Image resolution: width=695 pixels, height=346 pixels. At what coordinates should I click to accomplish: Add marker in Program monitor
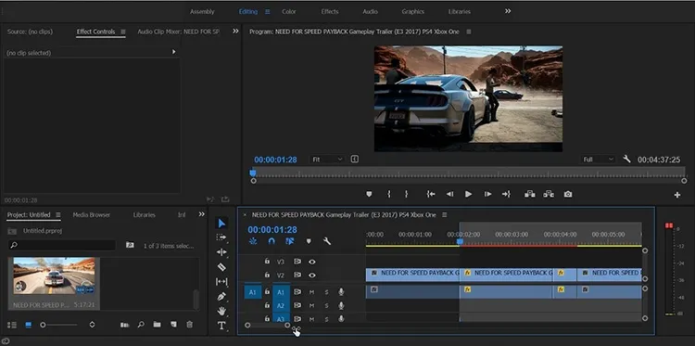click(x=369, y=194)
